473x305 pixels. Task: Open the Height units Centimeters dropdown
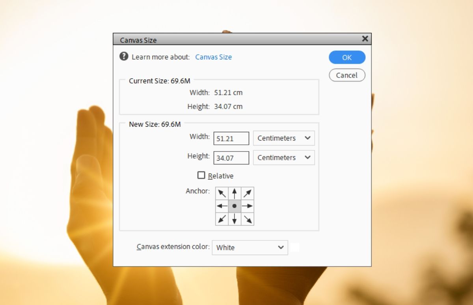[x=284, y=157]
